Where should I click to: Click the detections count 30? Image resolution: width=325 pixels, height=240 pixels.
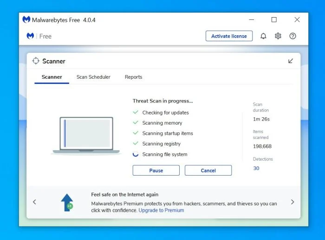[256, 168]
